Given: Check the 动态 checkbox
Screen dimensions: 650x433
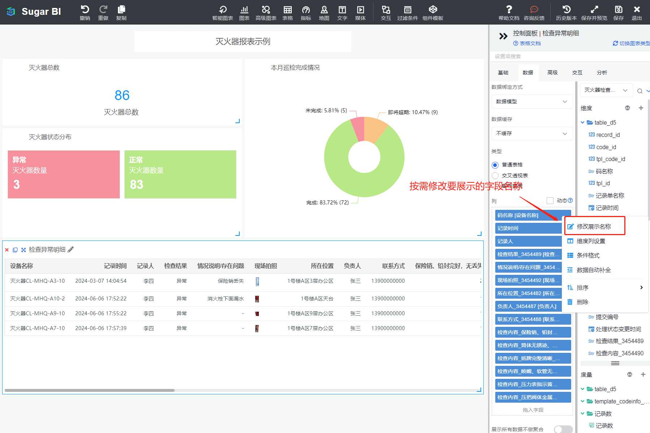Looking at the screenshot, I should click(550, 200).
